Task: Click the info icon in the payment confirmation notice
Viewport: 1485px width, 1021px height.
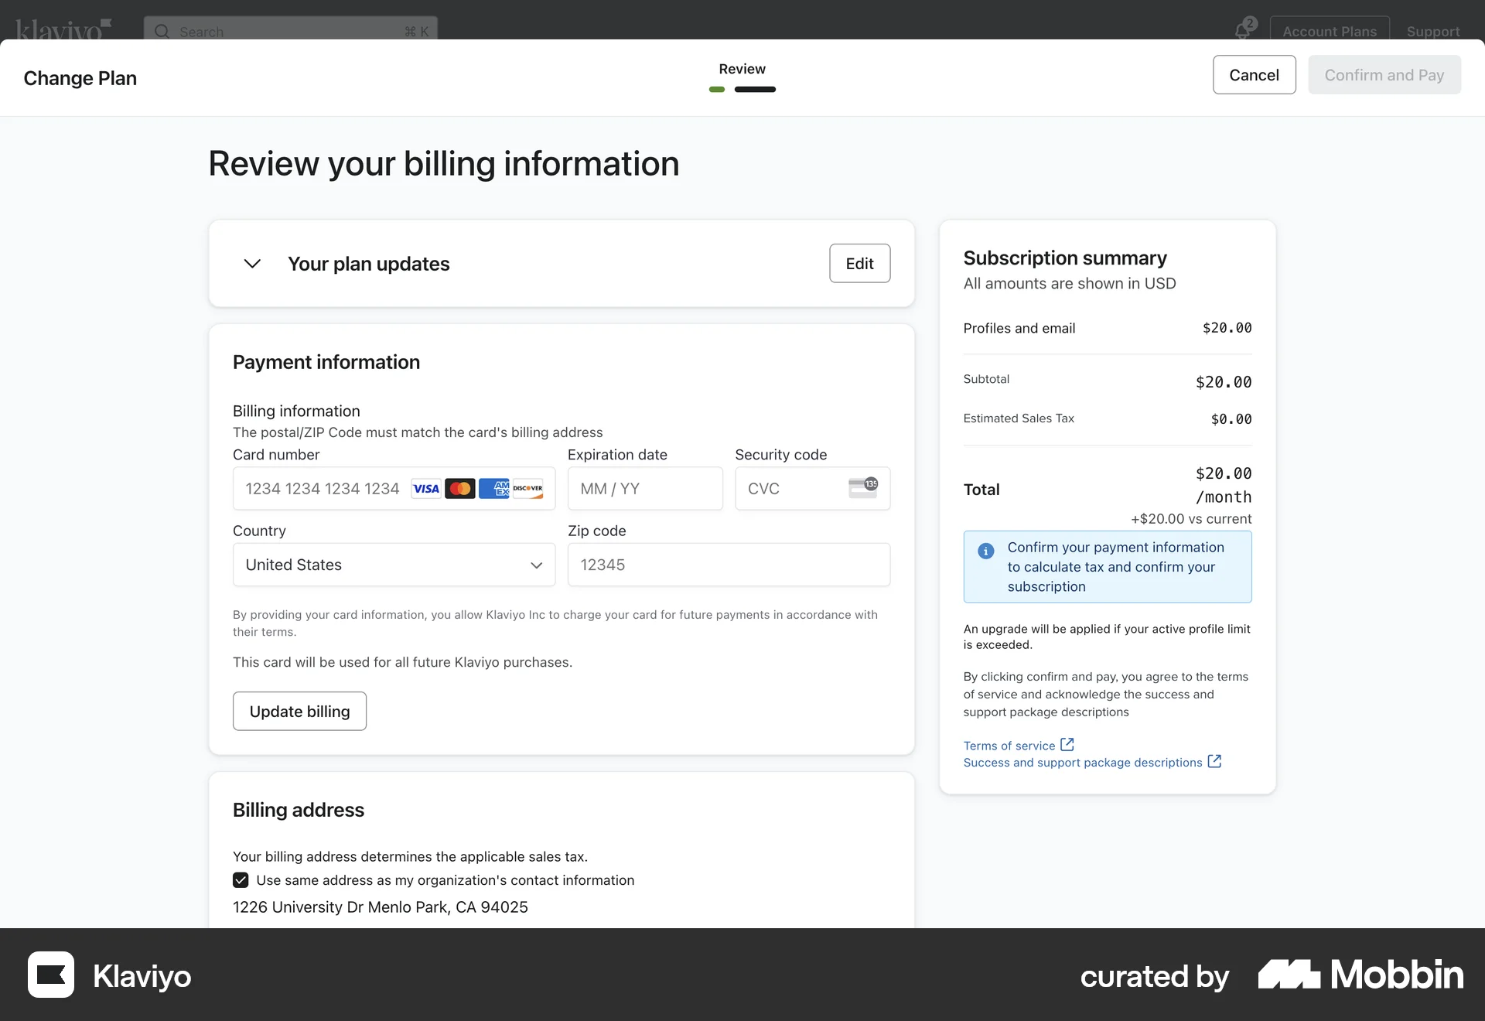Action: point(986,551)
